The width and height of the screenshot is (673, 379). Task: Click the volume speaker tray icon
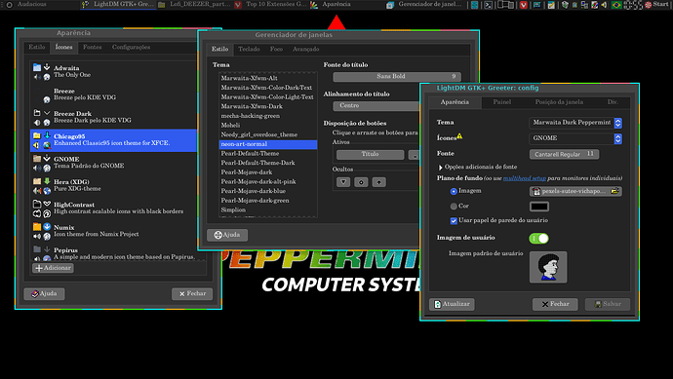[x=604, y=5]
